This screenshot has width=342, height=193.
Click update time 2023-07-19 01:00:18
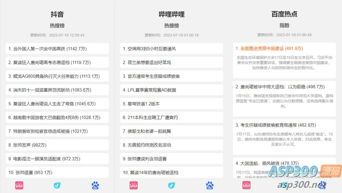pyautogui.click(x=171, y=35)
